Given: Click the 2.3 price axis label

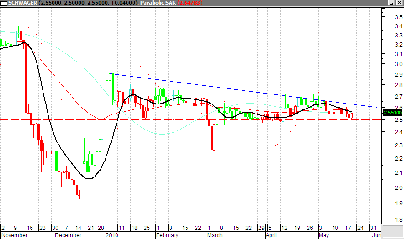Looking at the screenshot, I should [399, 145].
